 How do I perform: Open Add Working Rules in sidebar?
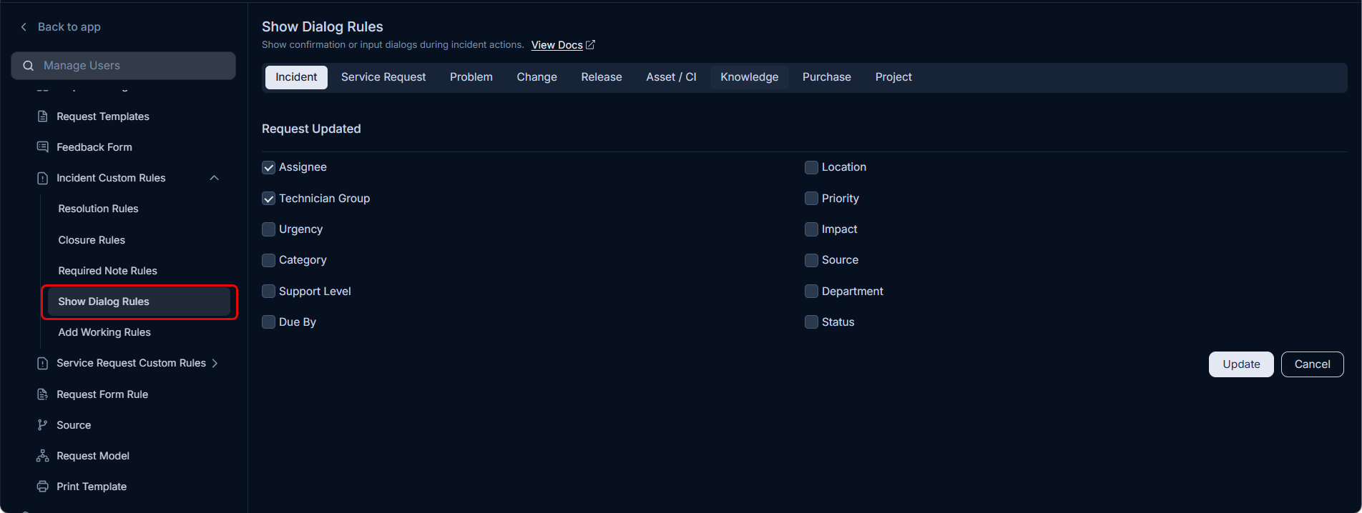coord(104,332)
